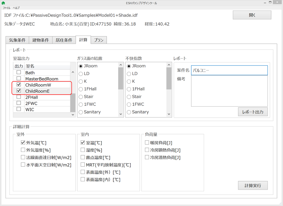This screenshot has width=283, height=206.
Task: Click the 備考 notes text area
Action: tap(229, 91)
